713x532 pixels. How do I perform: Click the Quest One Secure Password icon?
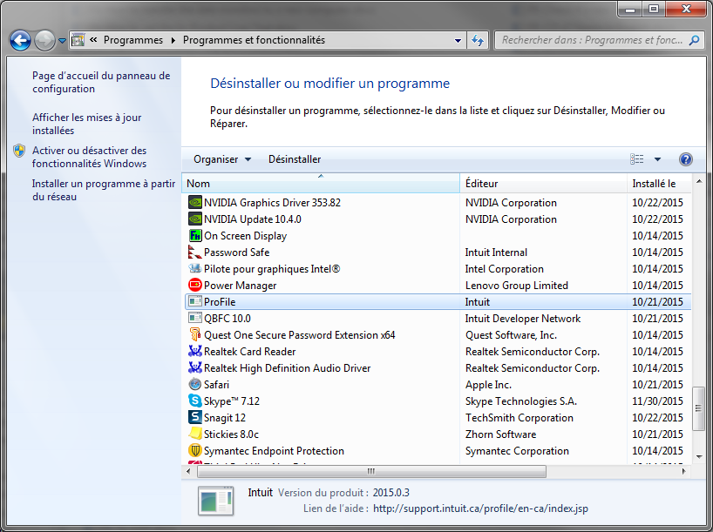[x=195, y=335]
